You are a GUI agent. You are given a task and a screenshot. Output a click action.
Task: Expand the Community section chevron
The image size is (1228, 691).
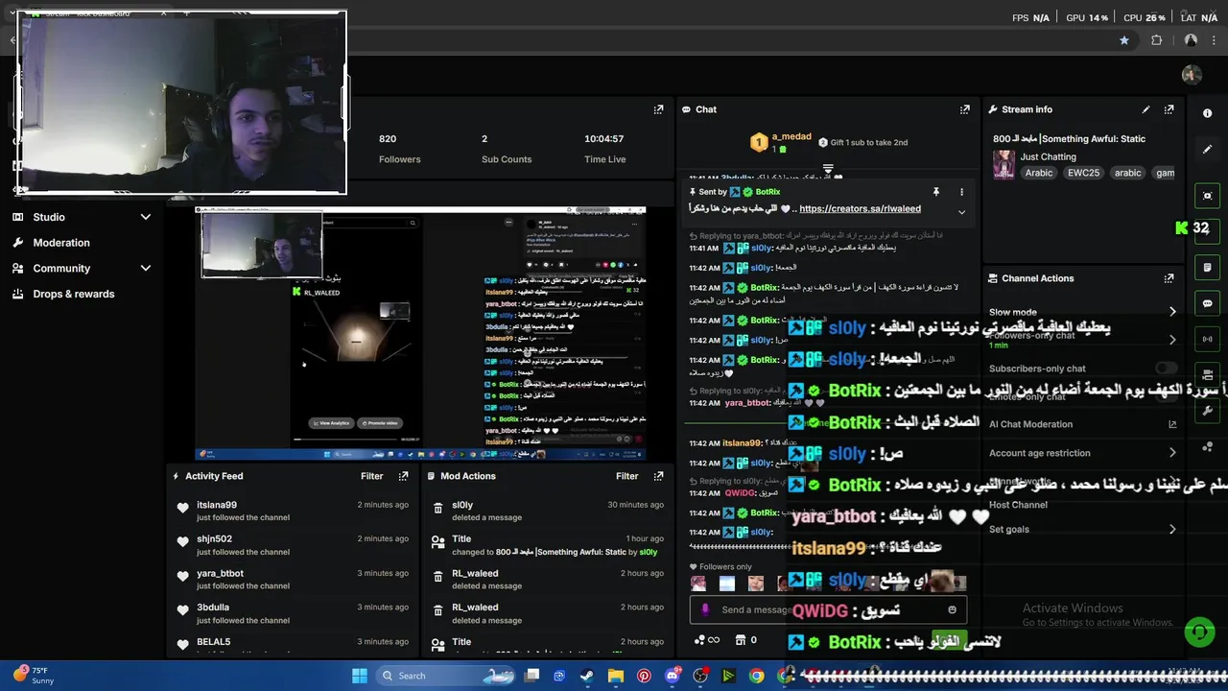click(146, 269)
